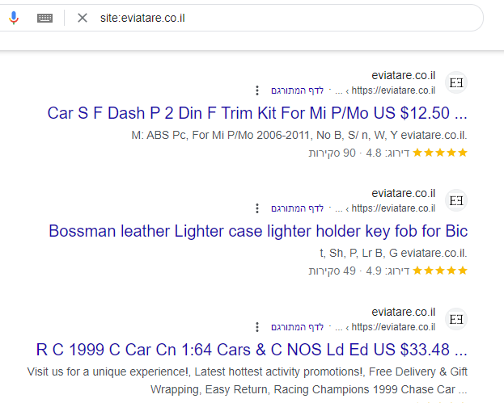Open Car S F Dash Trim Kit result
Image resolution: width=504 pixels, height=403 pixels.
257,113
